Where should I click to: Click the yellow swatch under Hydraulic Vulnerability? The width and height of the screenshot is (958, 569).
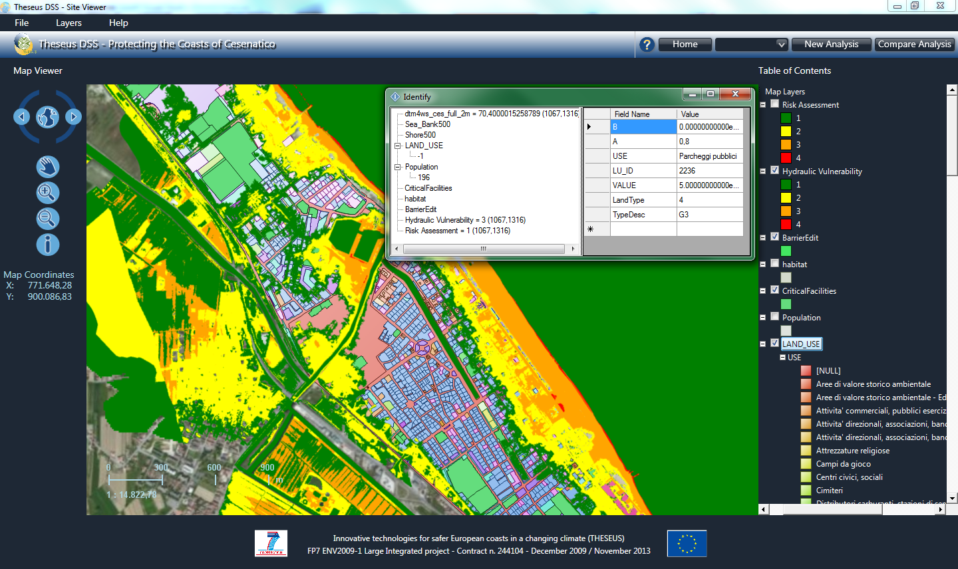786,197
